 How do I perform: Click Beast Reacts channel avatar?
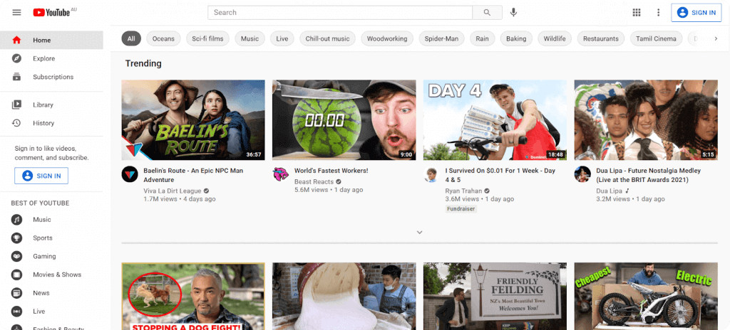pos(280,174)
